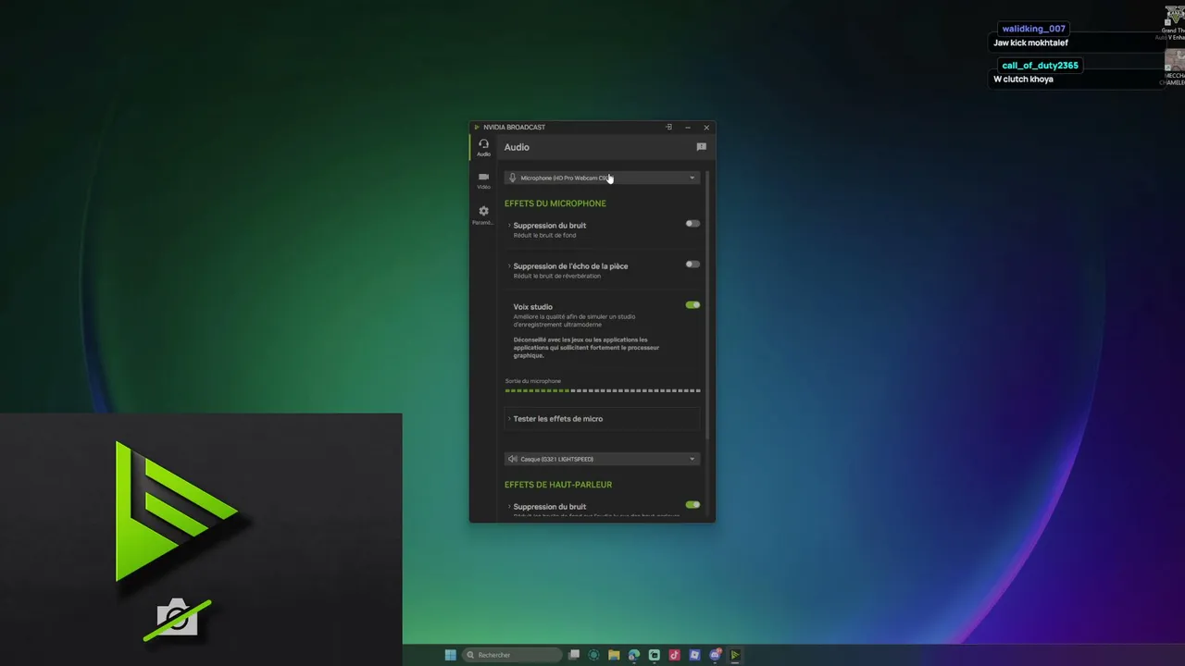Click the 'W clutch khoya' chat message
Image resolution: width=1185 pixels, height=666 pixels.
[x=1023, y=80]
